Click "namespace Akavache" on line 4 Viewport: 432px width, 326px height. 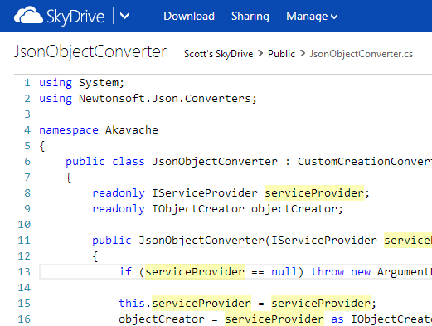click(x=99, y=130)
